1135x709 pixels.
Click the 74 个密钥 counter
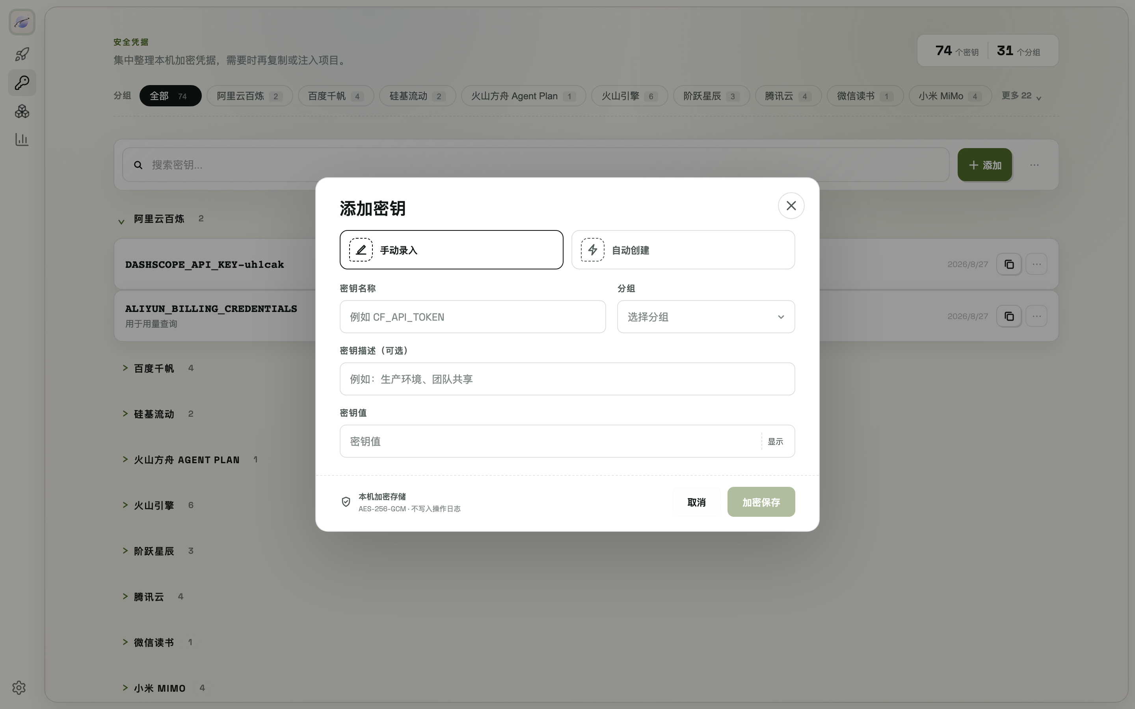coord(956,51)
